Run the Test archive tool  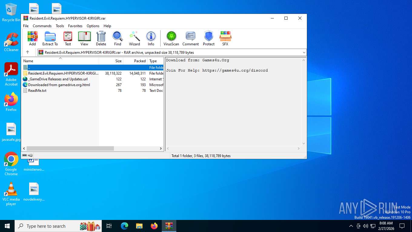(x=68, y=38)
